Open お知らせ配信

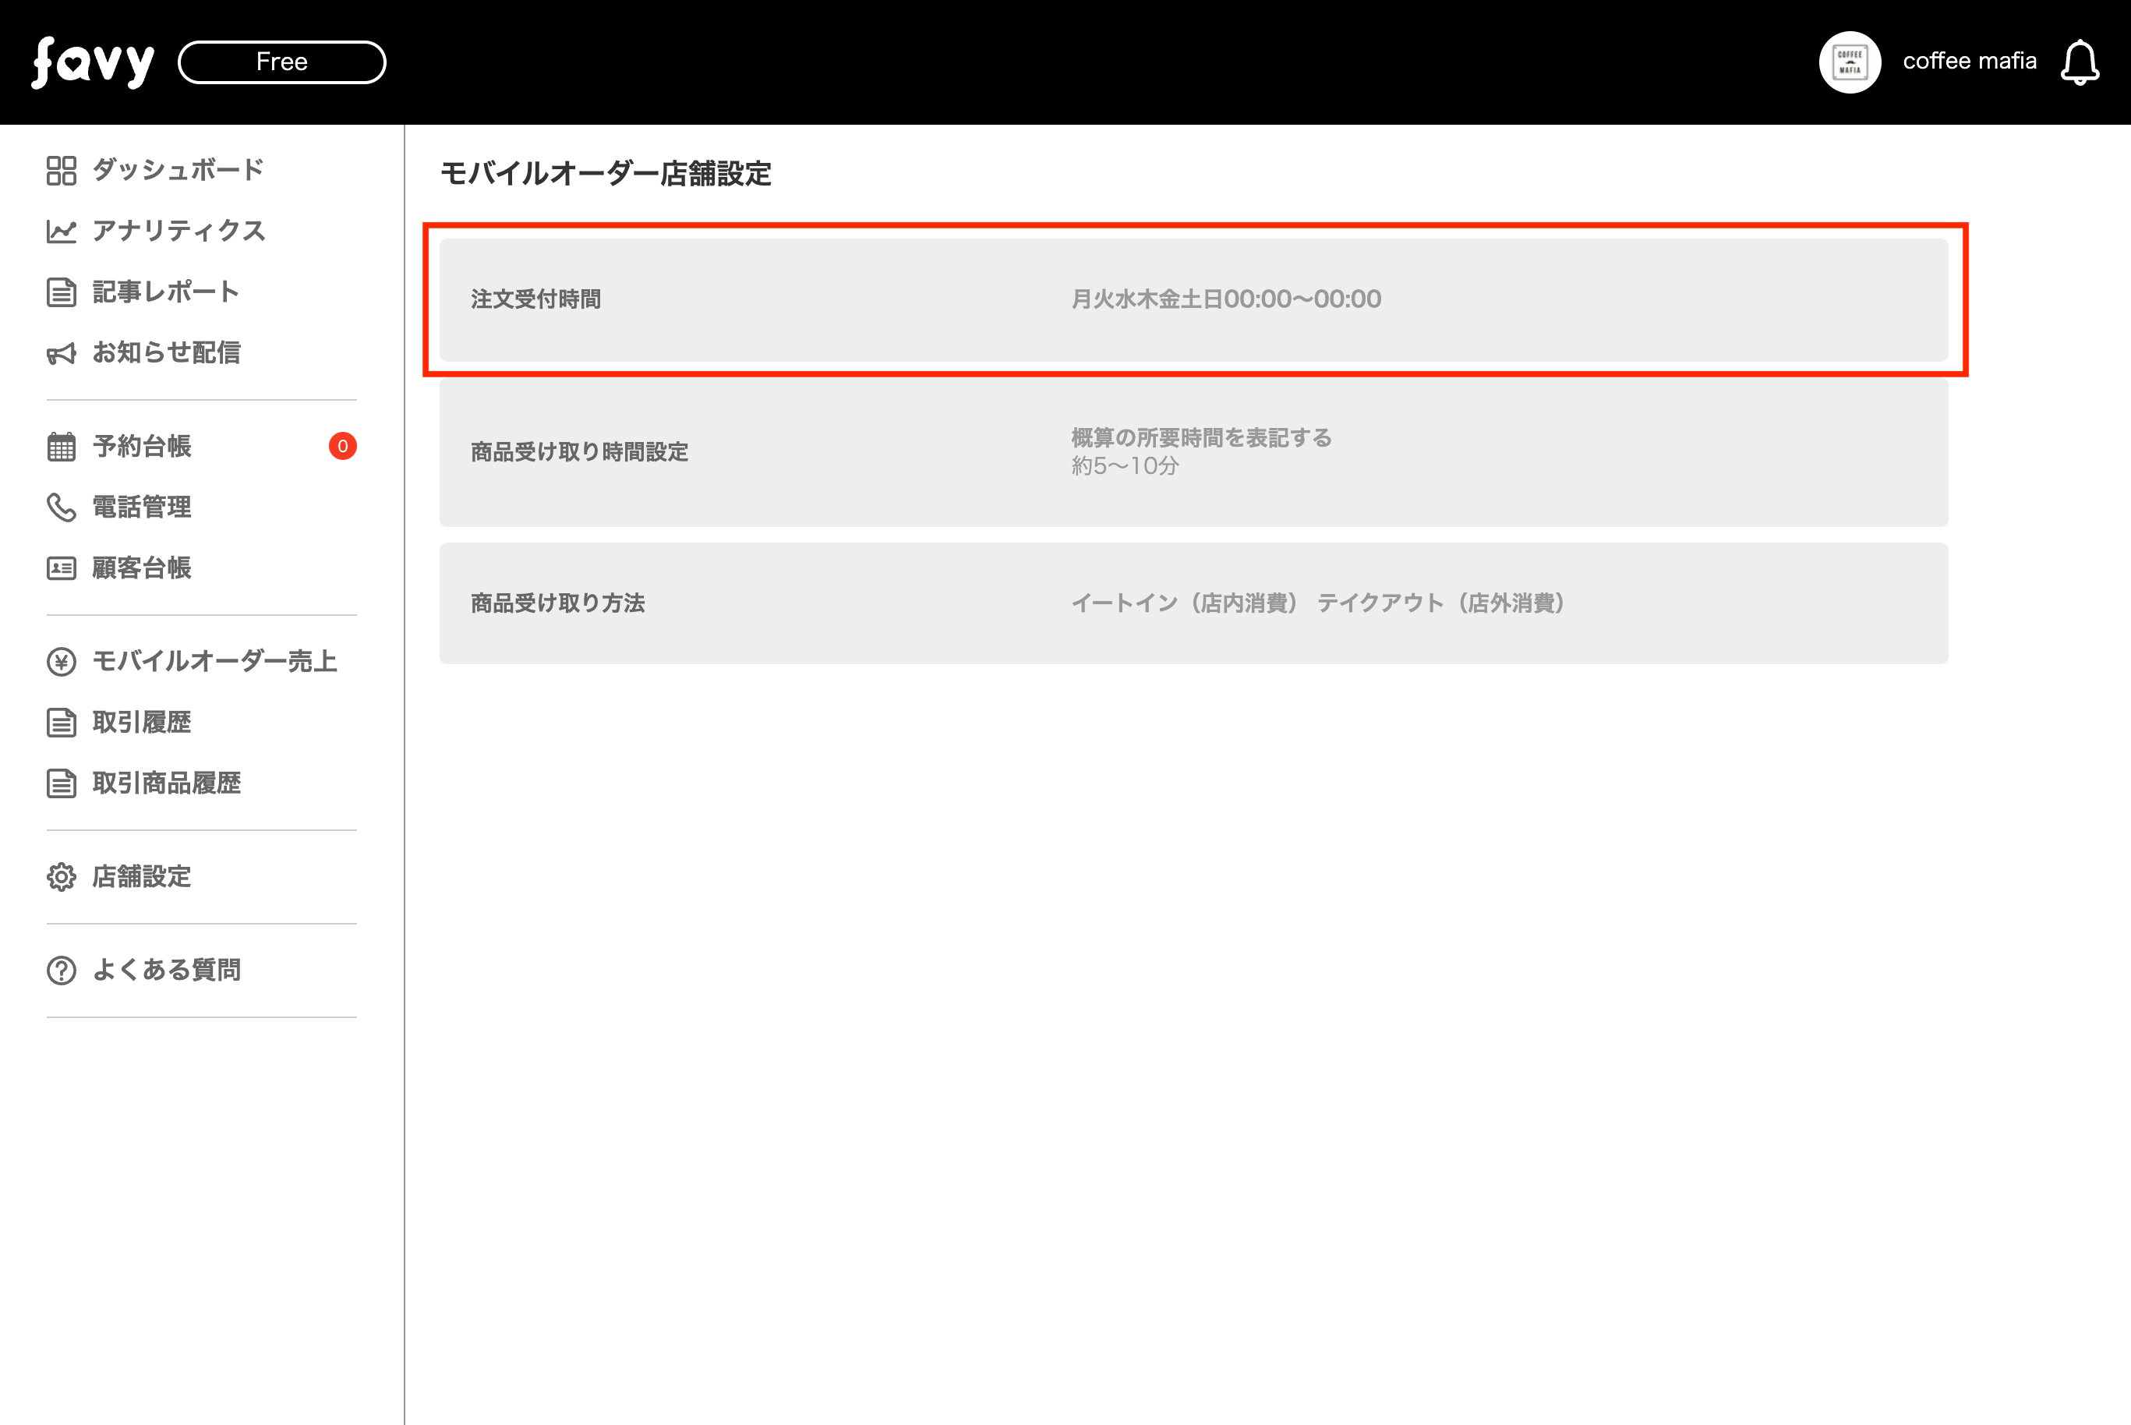click(166, 352)
